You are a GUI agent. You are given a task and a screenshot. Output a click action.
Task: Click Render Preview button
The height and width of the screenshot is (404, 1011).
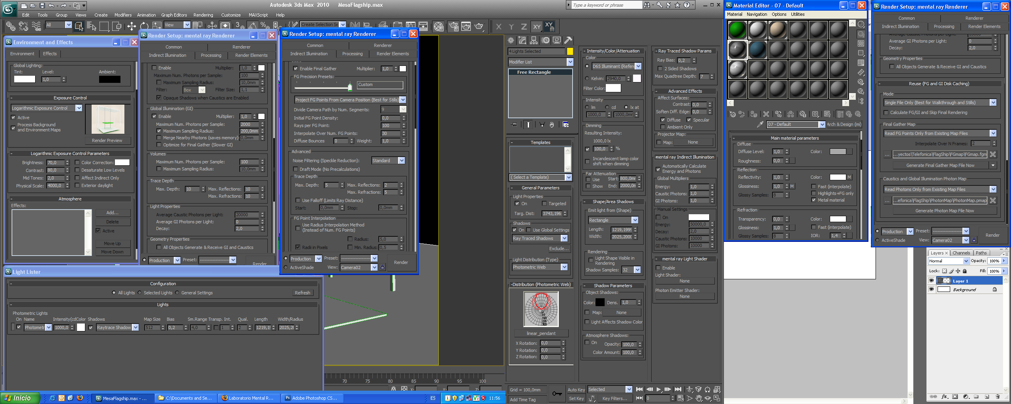107,140
